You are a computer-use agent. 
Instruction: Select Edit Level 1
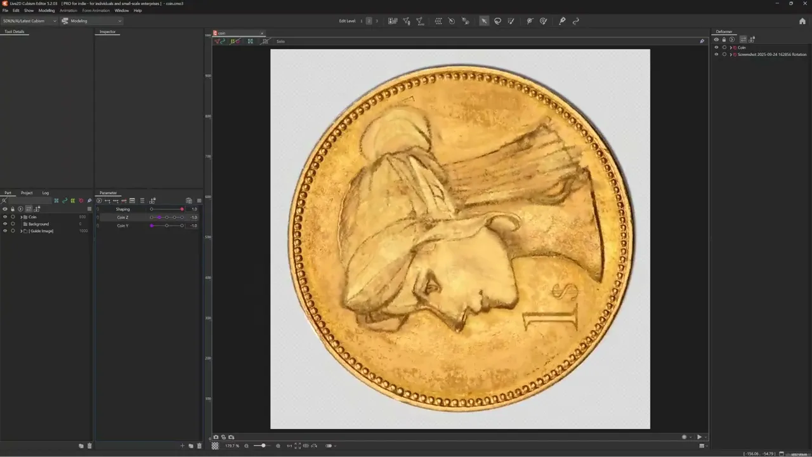coord(362,21)
